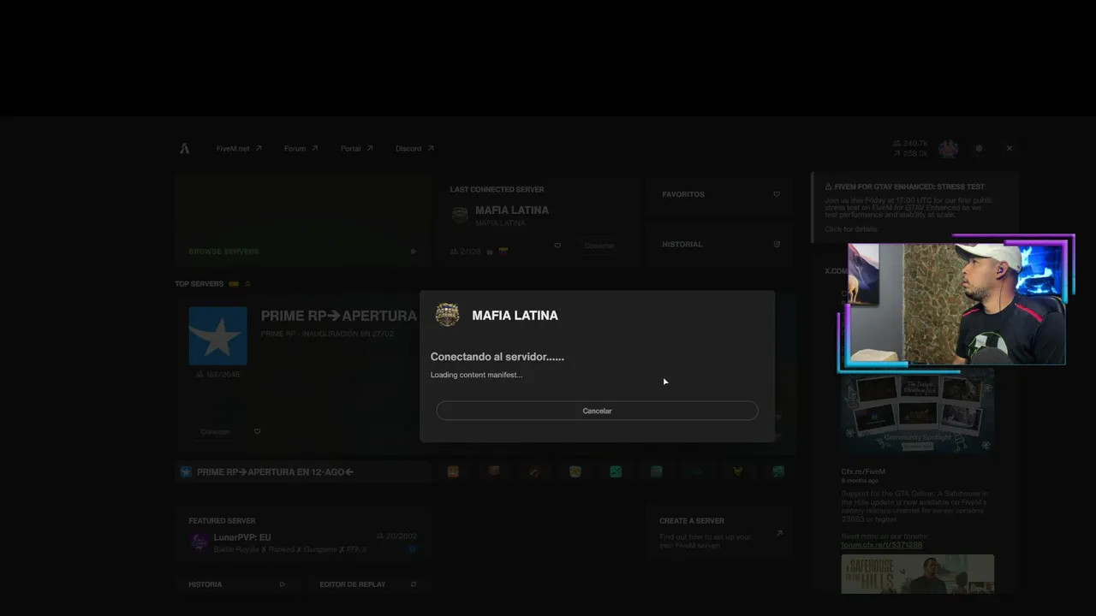This screenshot has width=1096, height=616.
Task: Click the last connected server MAFIA LATINA icon
Action: point(460,216)
